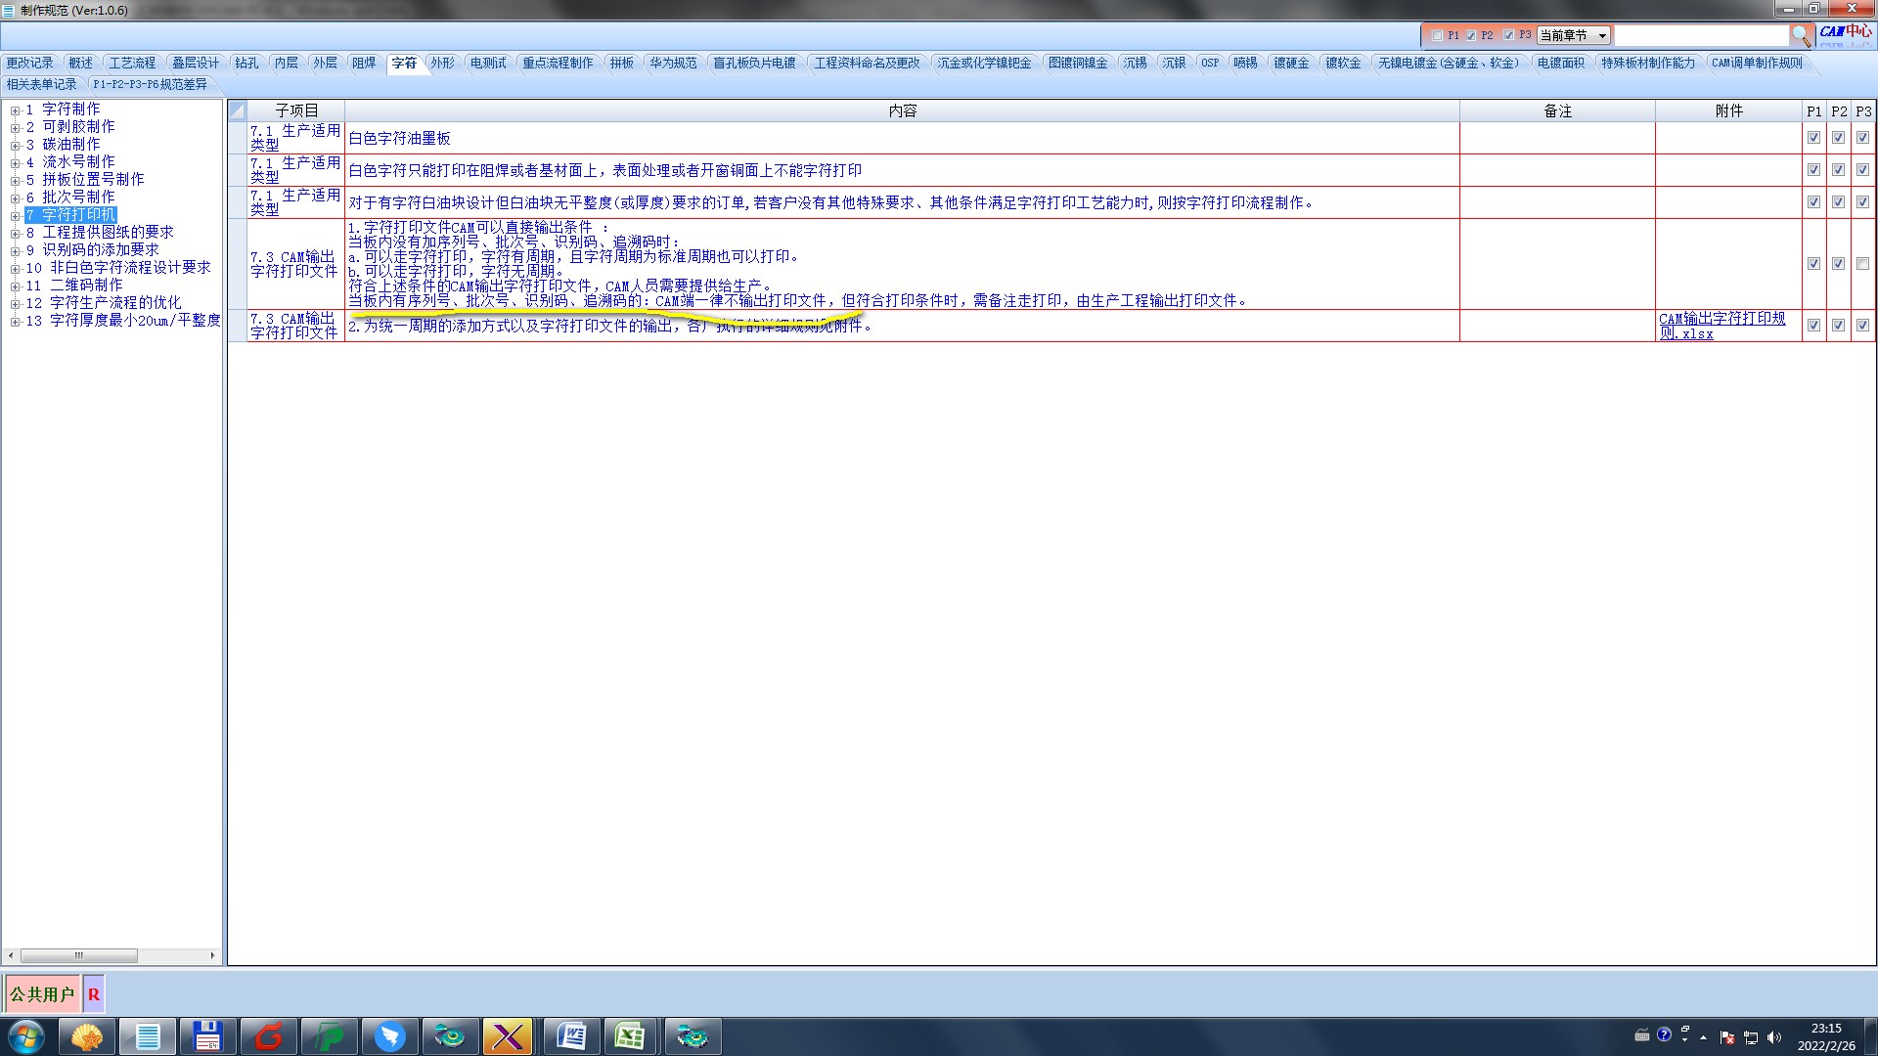
Task: Select 9 识别码的添加要求 in the tree
Action: pos(100,250)
